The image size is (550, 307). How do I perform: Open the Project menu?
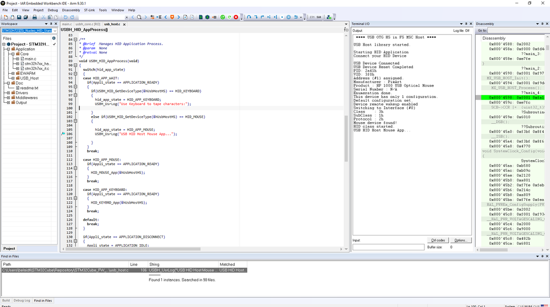38,10
